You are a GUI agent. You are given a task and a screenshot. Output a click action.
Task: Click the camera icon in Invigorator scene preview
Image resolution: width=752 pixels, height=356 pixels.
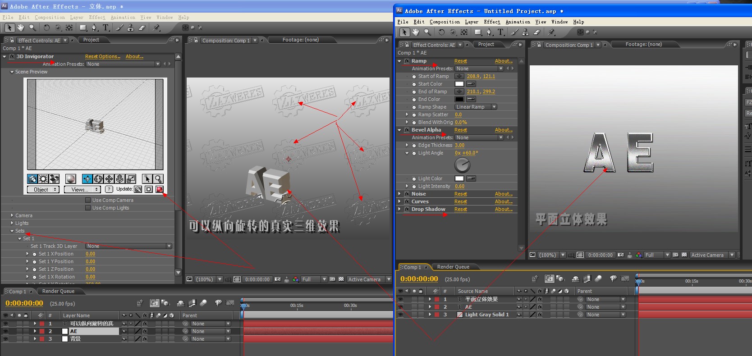point(32,179)
